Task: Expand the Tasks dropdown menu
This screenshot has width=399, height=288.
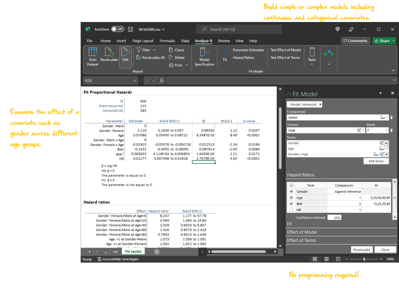Action: pyautogui.click(x=312, y=64)
